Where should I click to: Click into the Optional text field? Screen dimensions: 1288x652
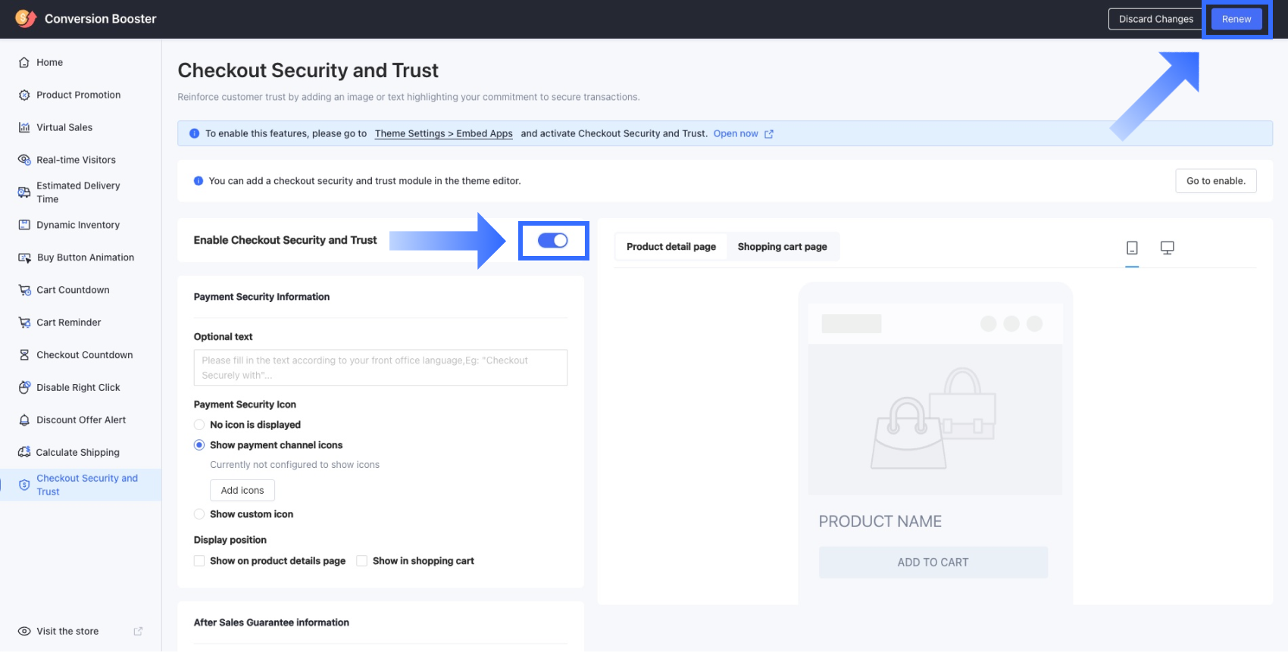(x=380, y=367)
